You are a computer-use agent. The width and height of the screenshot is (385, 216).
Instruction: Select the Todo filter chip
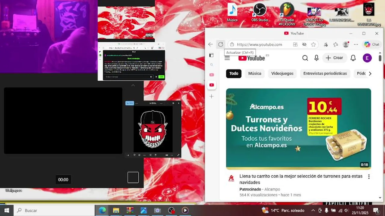(x=234, y=73)
